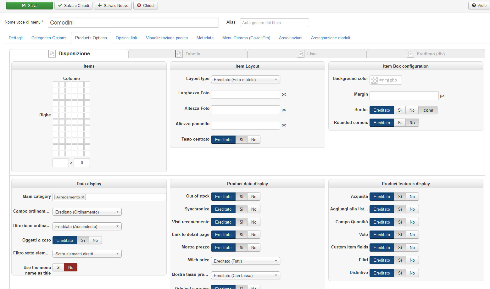Switch to the Tabella layout tab
The height and width of the screenshot is (289, 490).
[x=188, y=54]
